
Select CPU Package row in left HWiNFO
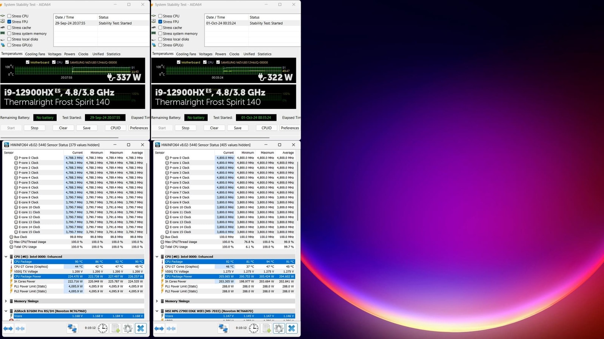pos(79,262)
